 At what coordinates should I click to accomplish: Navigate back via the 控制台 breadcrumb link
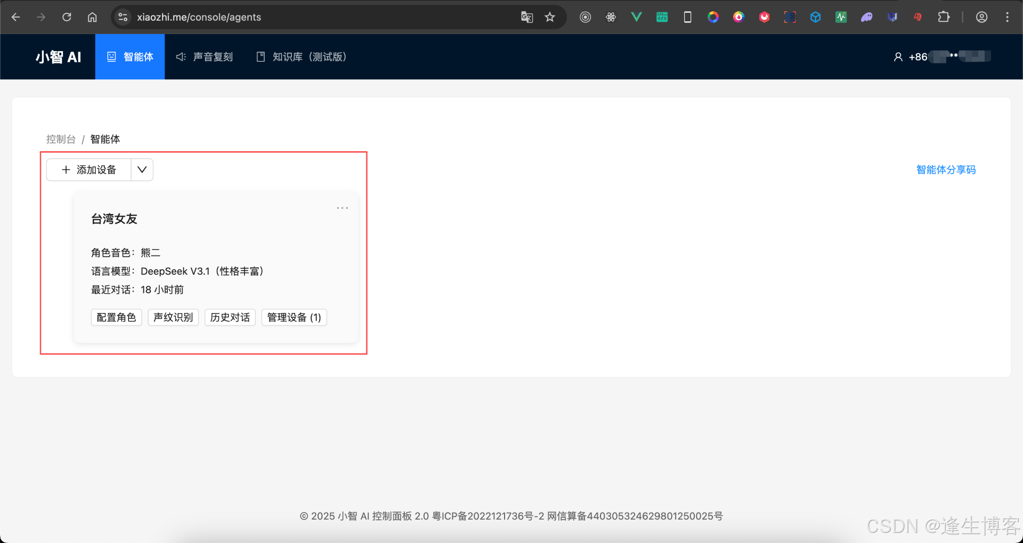click(61, 139)
